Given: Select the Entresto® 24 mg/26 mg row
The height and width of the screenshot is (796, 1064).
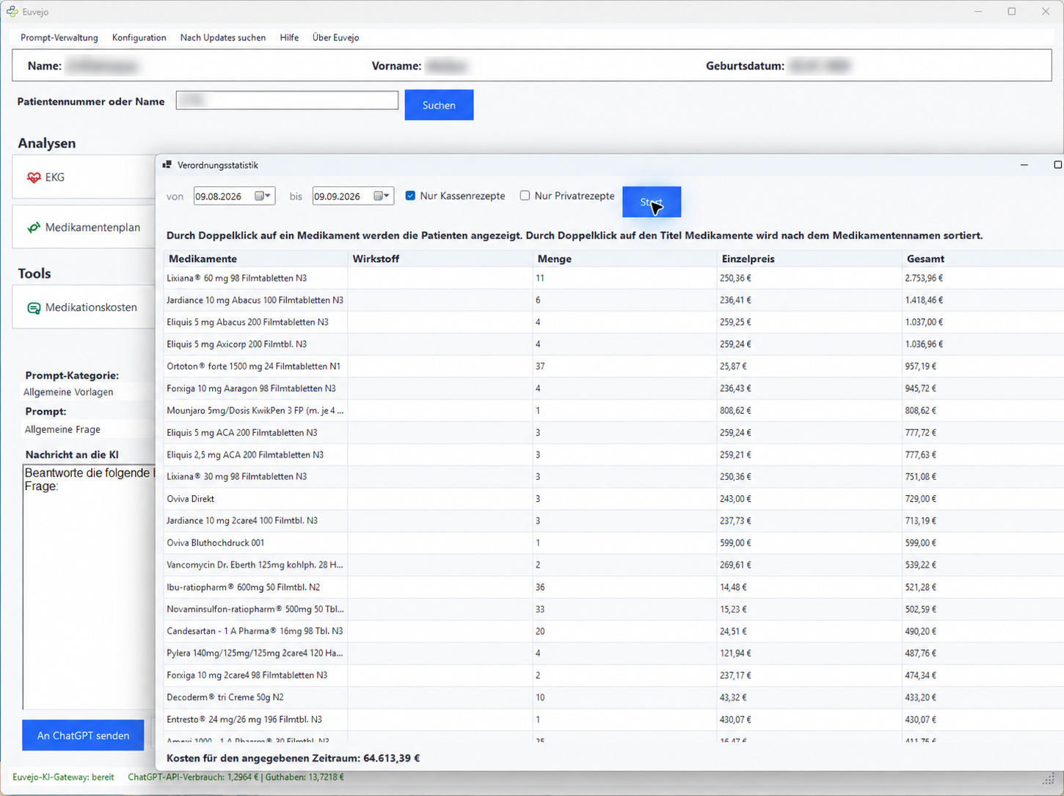Looking at the screenshot, I should click(x=613, y=720).
